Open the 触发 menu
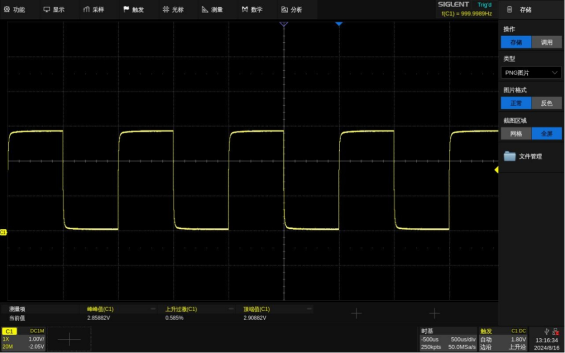Image resolution: width=565 pixels, height=353 pixels. (134, 10)
